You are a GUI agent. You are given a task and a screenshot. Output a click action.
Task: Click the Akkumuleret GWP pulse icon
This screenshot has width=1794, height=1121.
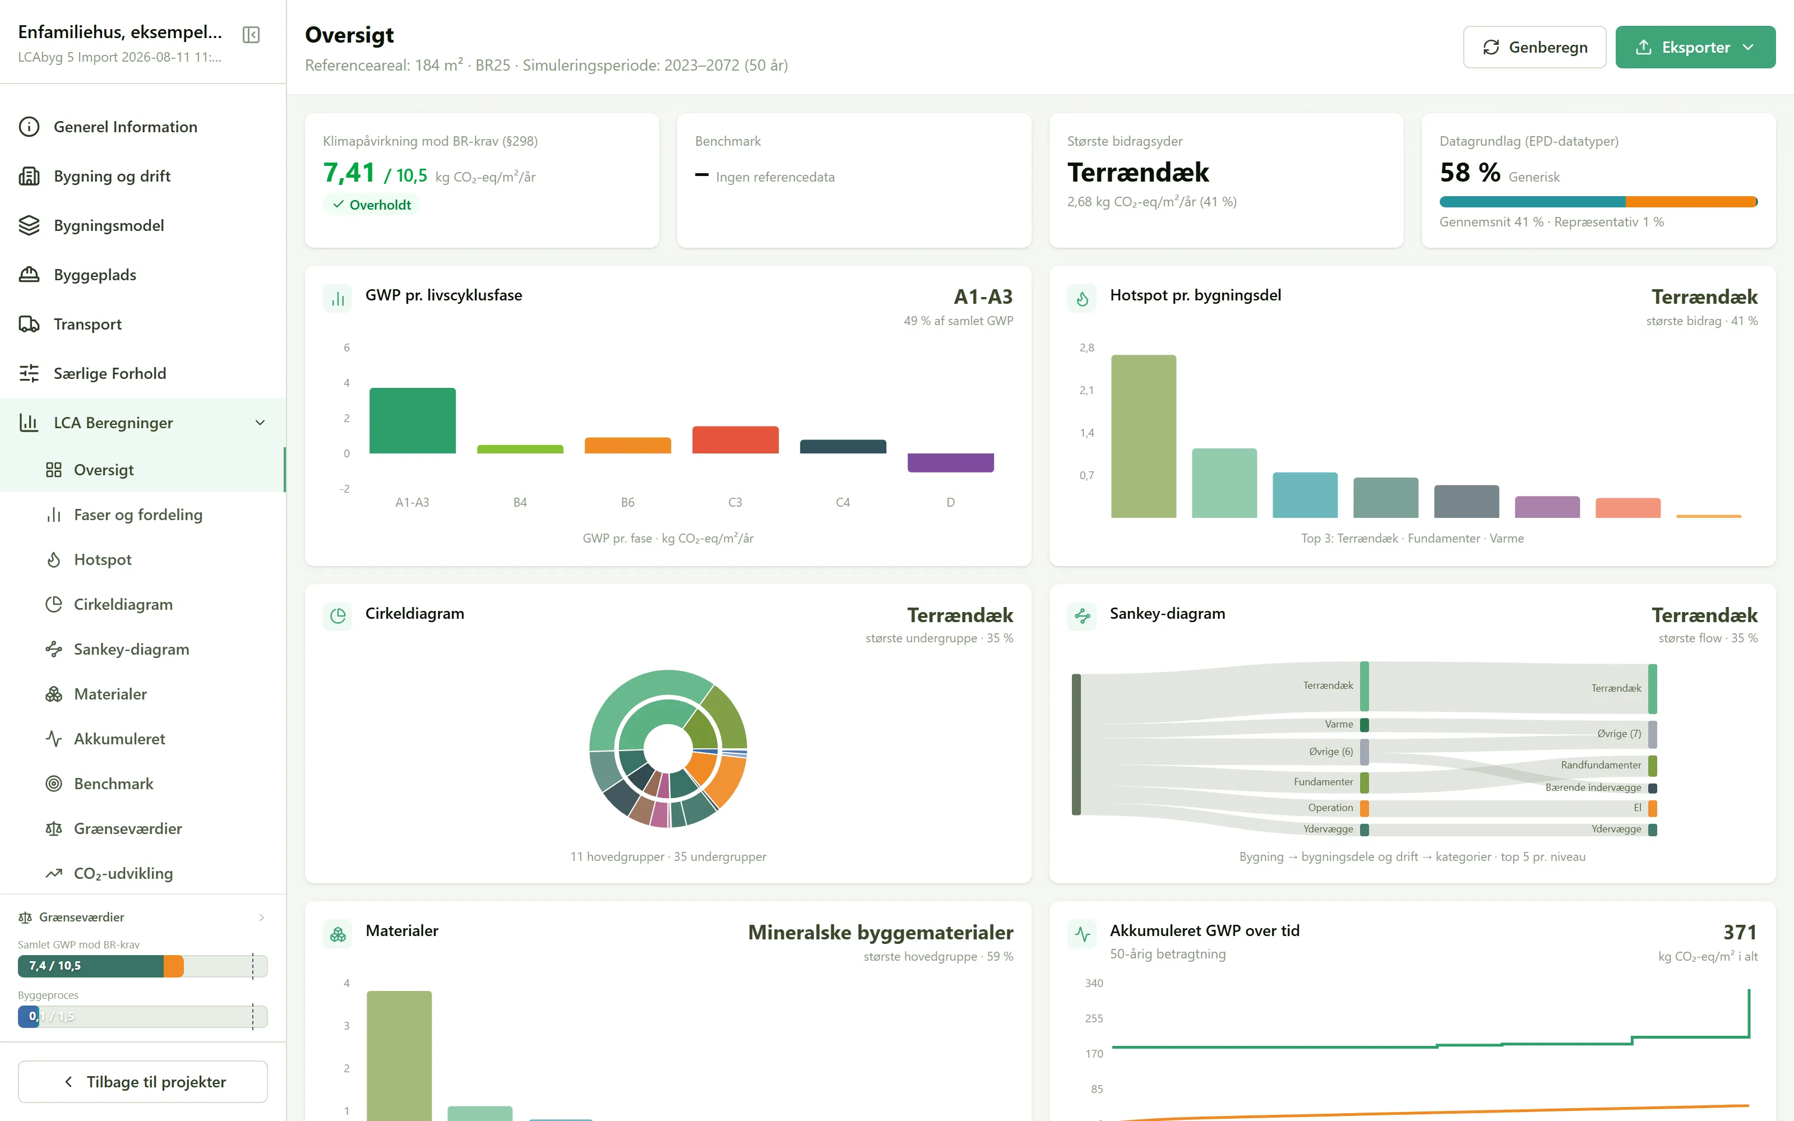[1083, 934]
